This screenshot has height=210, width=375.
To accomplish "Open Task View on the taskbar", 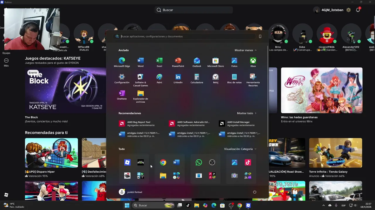I will 180,205.
